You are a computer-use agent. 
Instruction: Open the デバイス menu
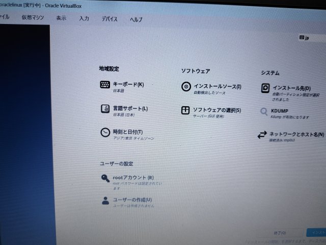point(109,19)
